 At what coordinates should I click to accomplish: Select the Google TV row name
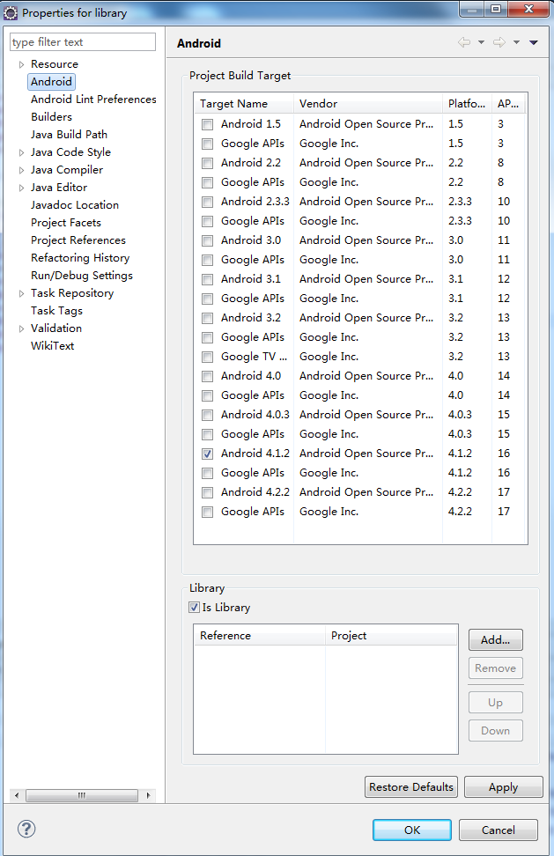[x=254, y=357]
